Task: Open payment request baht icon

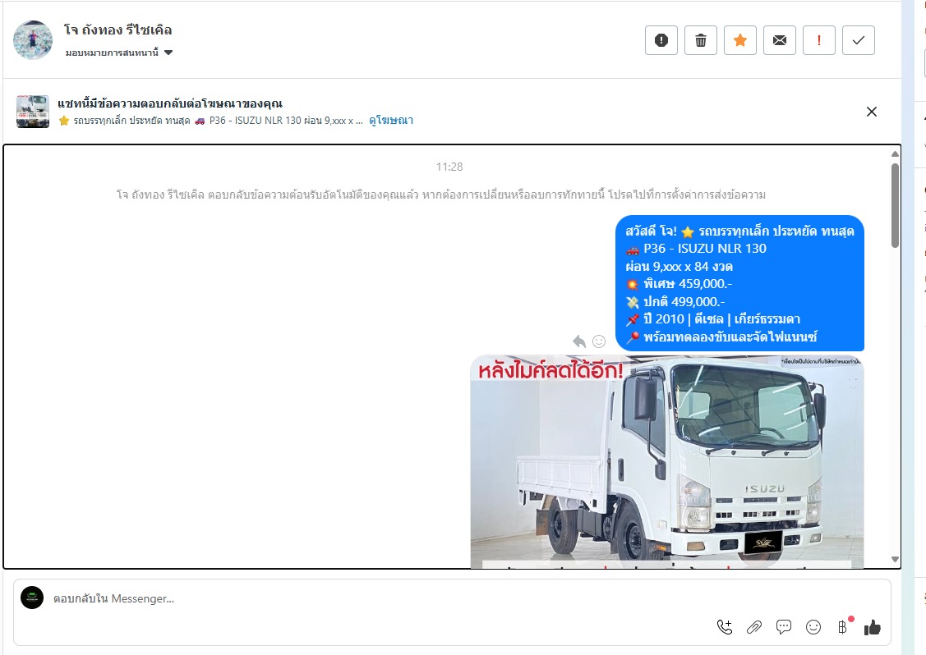Action: [x=843, y=626]
